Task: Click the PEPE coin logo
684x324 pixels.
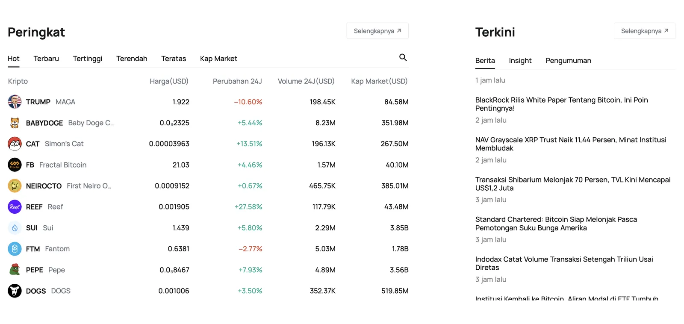Action: click(15, 270)
